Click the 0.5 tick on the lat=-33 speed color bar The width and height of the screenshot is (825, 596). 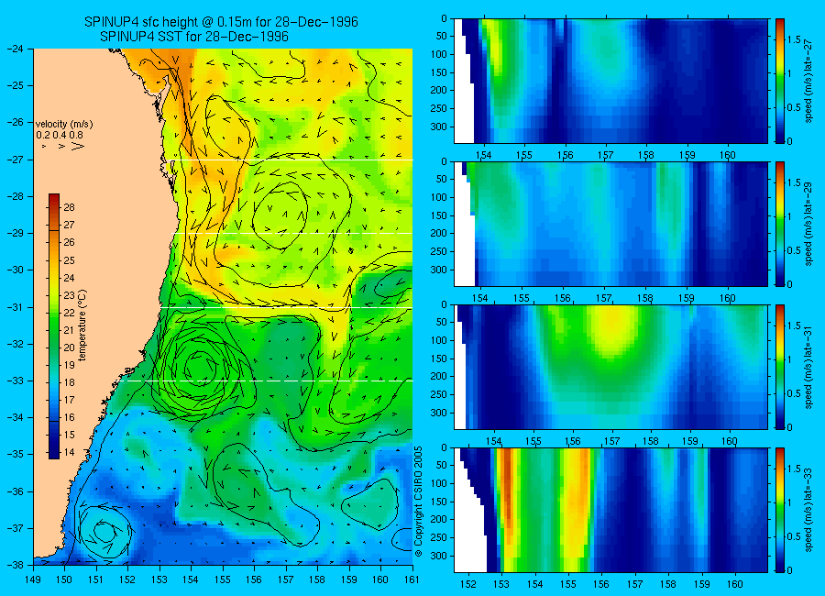(x=795, y=536)
